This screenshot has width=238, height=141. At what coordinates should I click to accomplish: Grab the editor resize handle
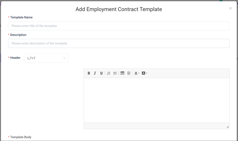coord(227,127)
